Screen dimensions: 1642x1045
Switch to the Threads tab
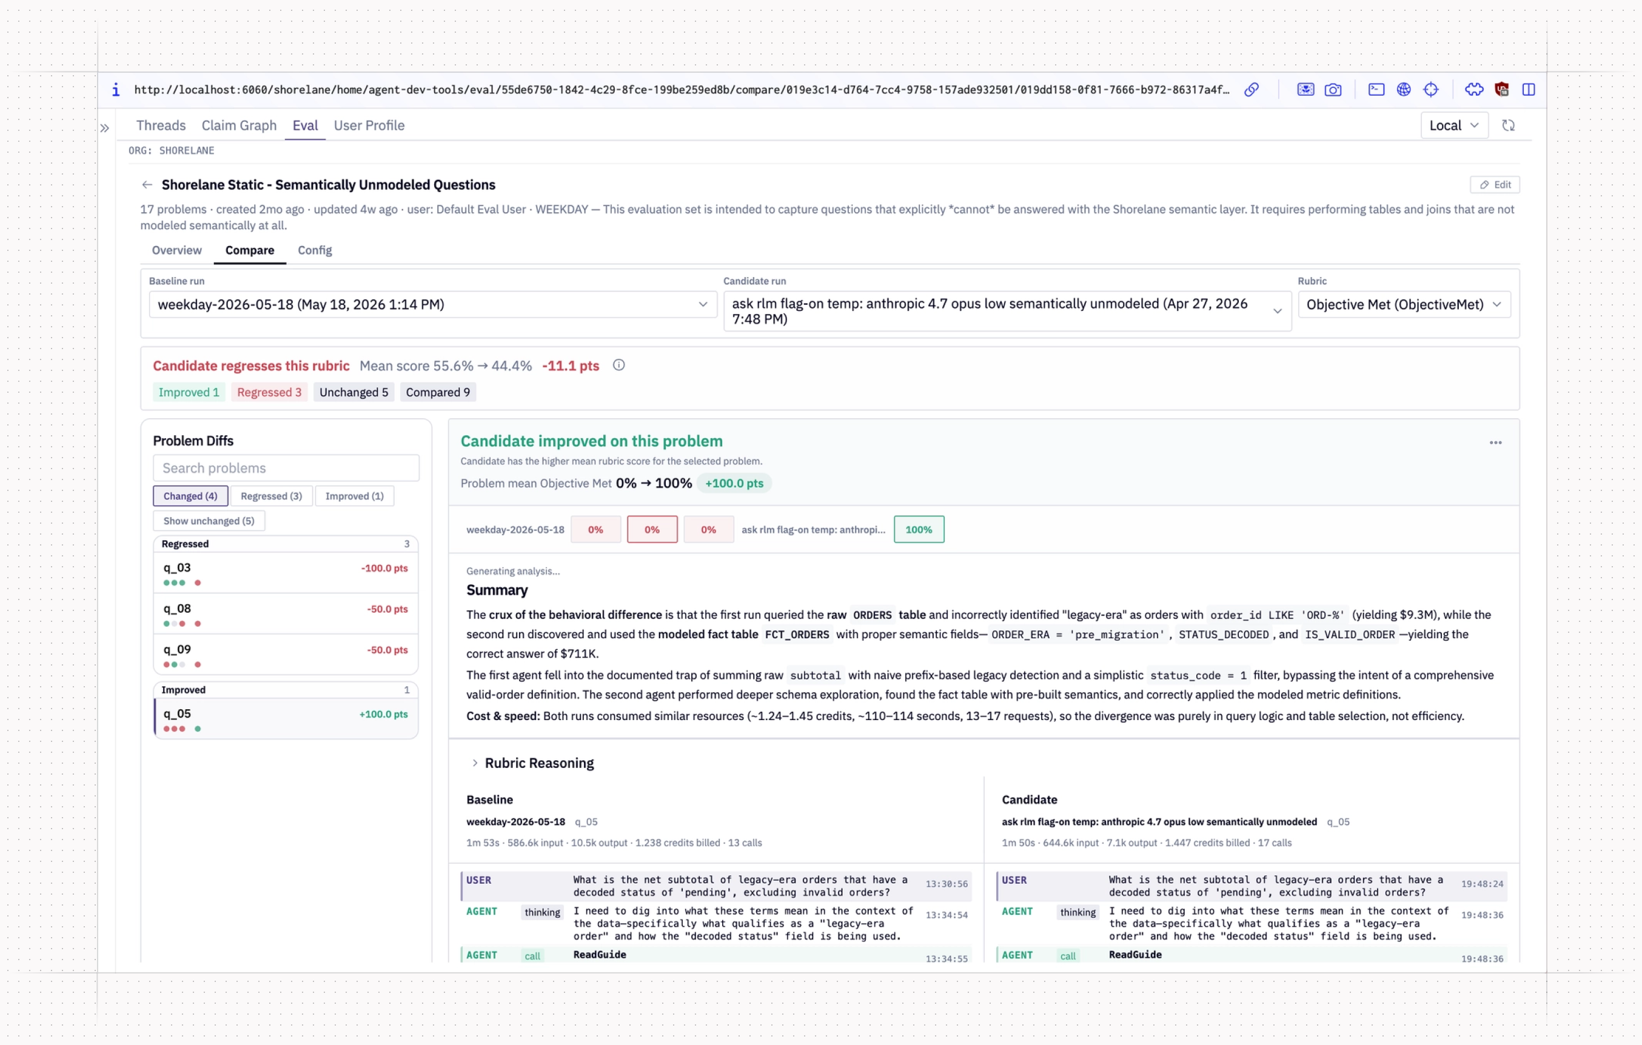coord(161,125)
